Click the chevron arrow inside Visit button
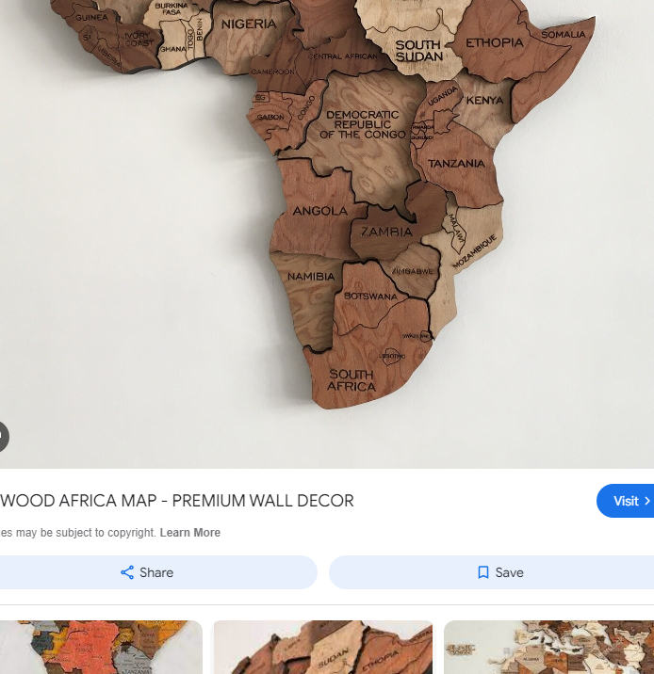 pos(646,501)
